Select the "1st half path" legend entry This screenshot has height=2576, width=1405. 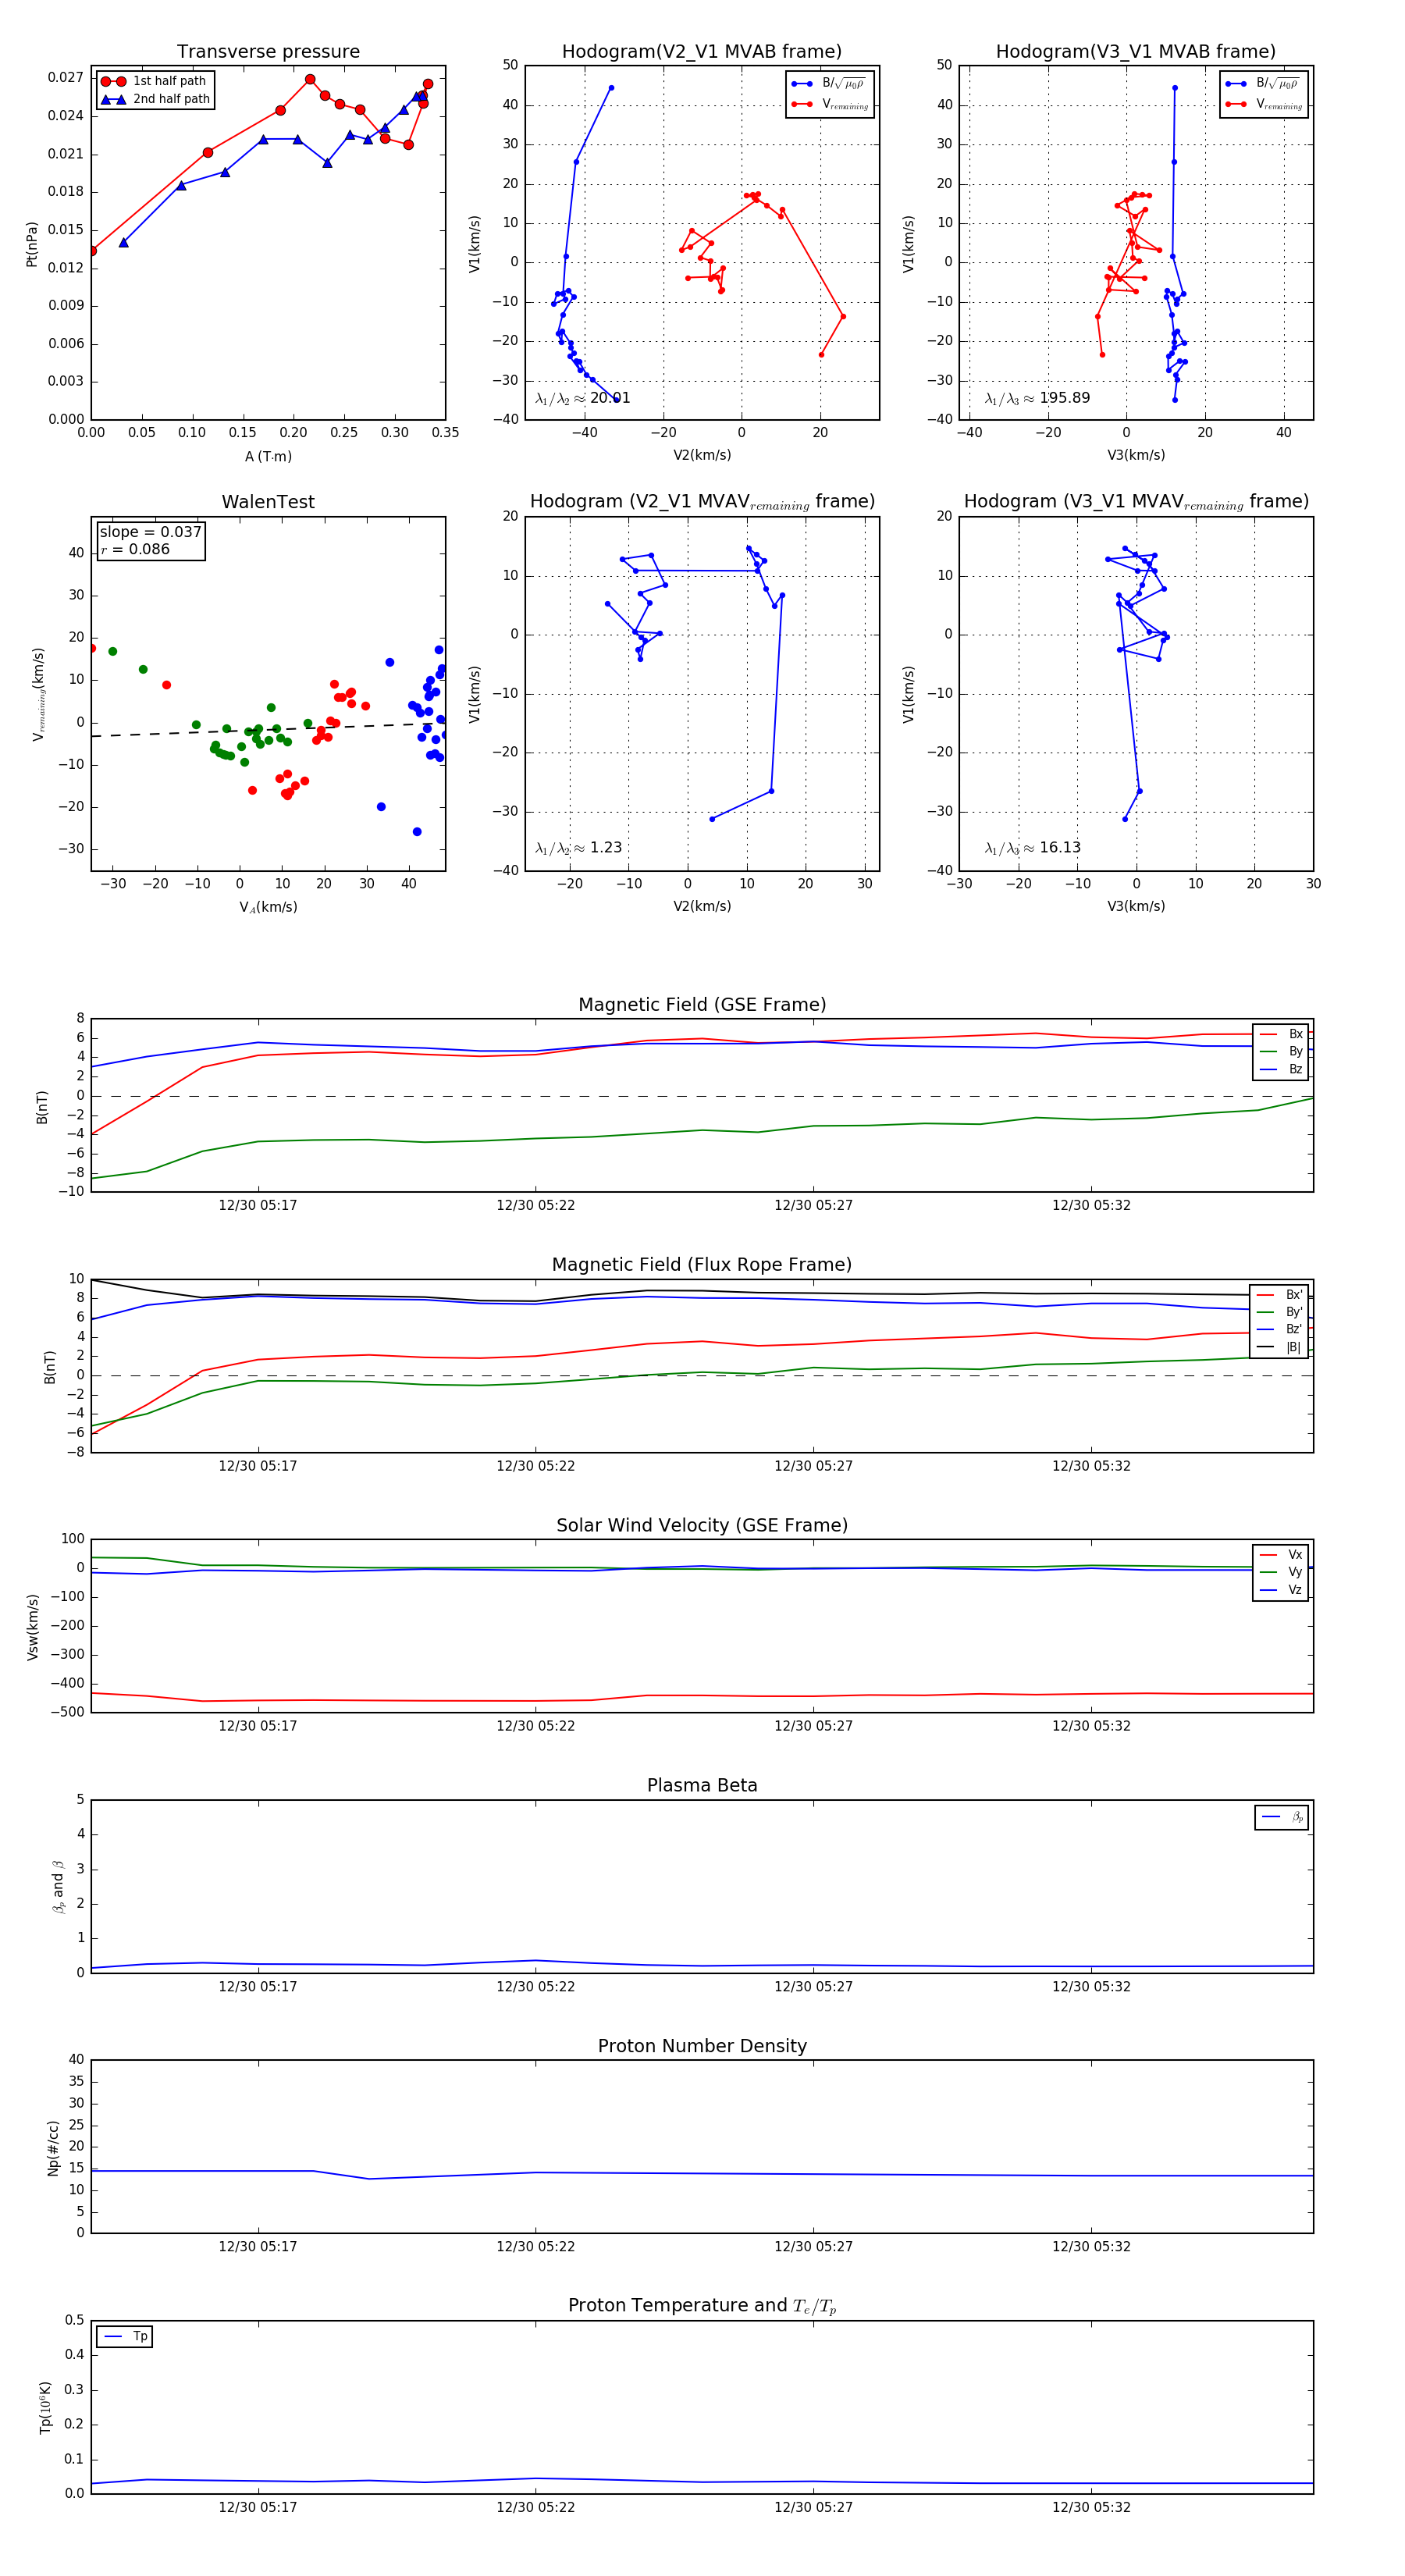pos(155,81)
